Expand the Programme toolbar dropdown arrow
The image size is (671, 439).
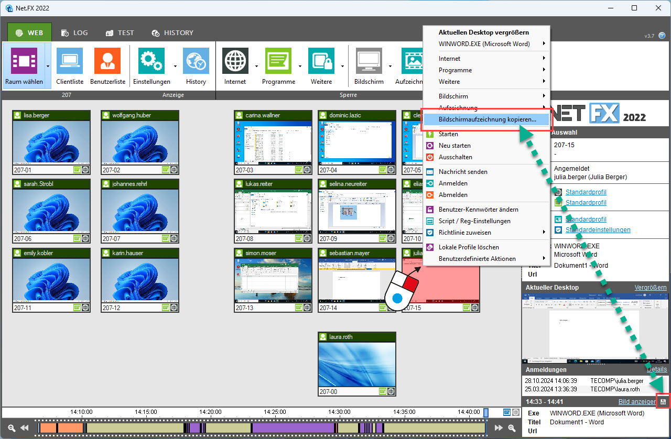click(300, 66)
